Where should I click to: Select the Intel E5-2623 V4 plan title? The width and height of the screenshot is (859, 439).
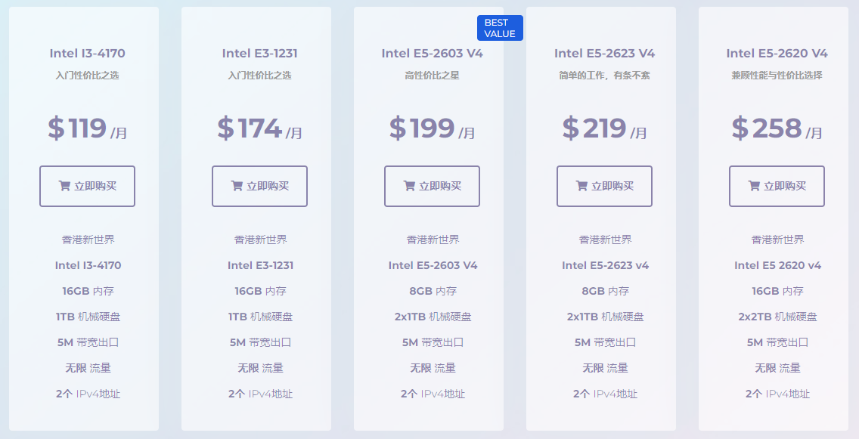604,53
